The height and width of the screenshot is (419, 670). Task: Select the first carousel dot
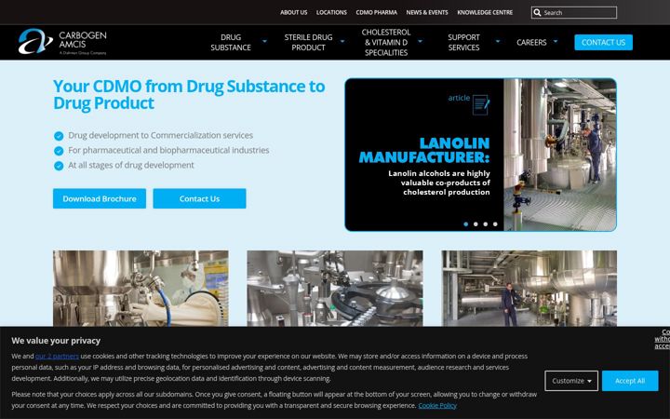466,224
